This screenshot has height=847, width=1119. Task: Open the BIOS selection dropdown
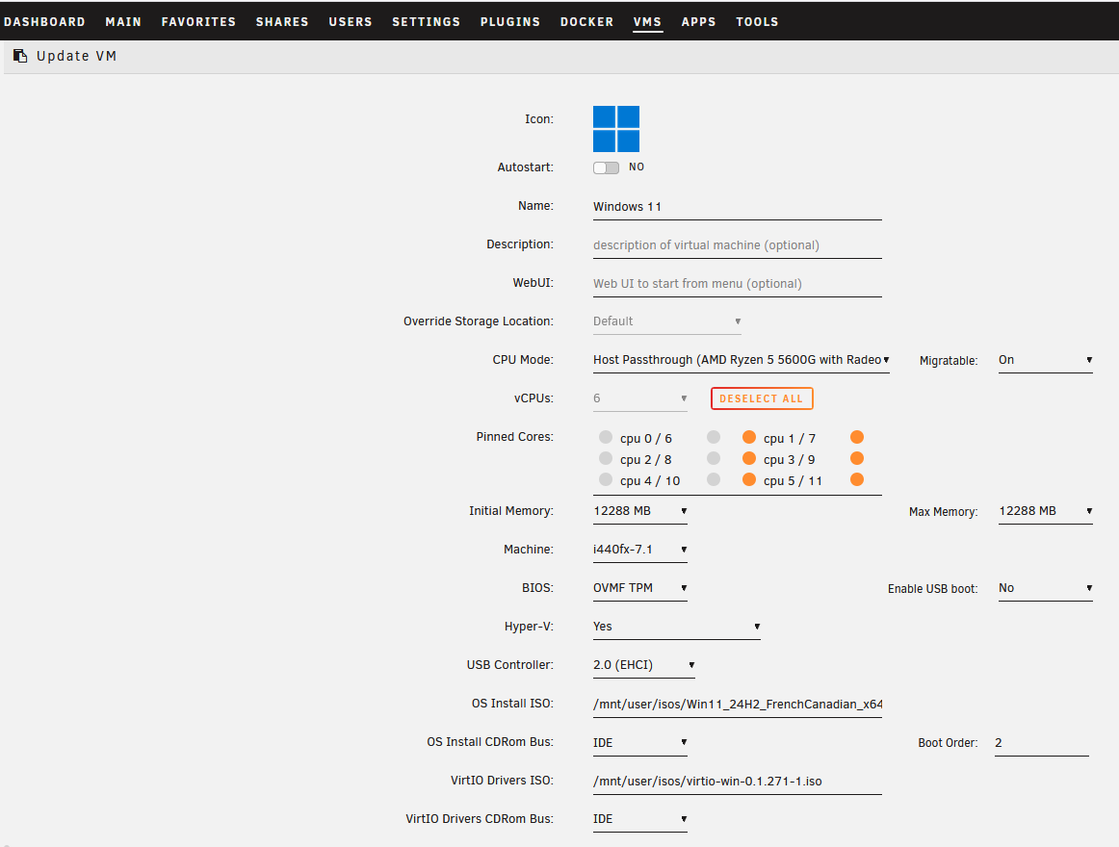pyautogui.click(x=639, y=588)
